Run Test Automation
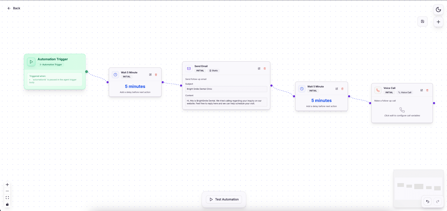The image size is (447, 211). pyautogui.click(x=224, y=199)
